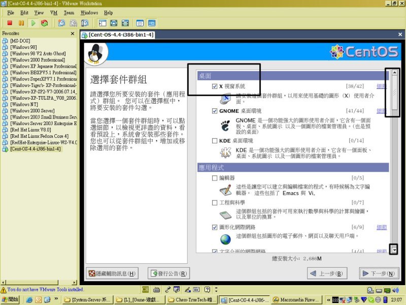The width and height of the screenshot is (406, 305).
Task: Click the IME keyboard icon in language bar
Action: pyautogui.click(x=156, y=289)
